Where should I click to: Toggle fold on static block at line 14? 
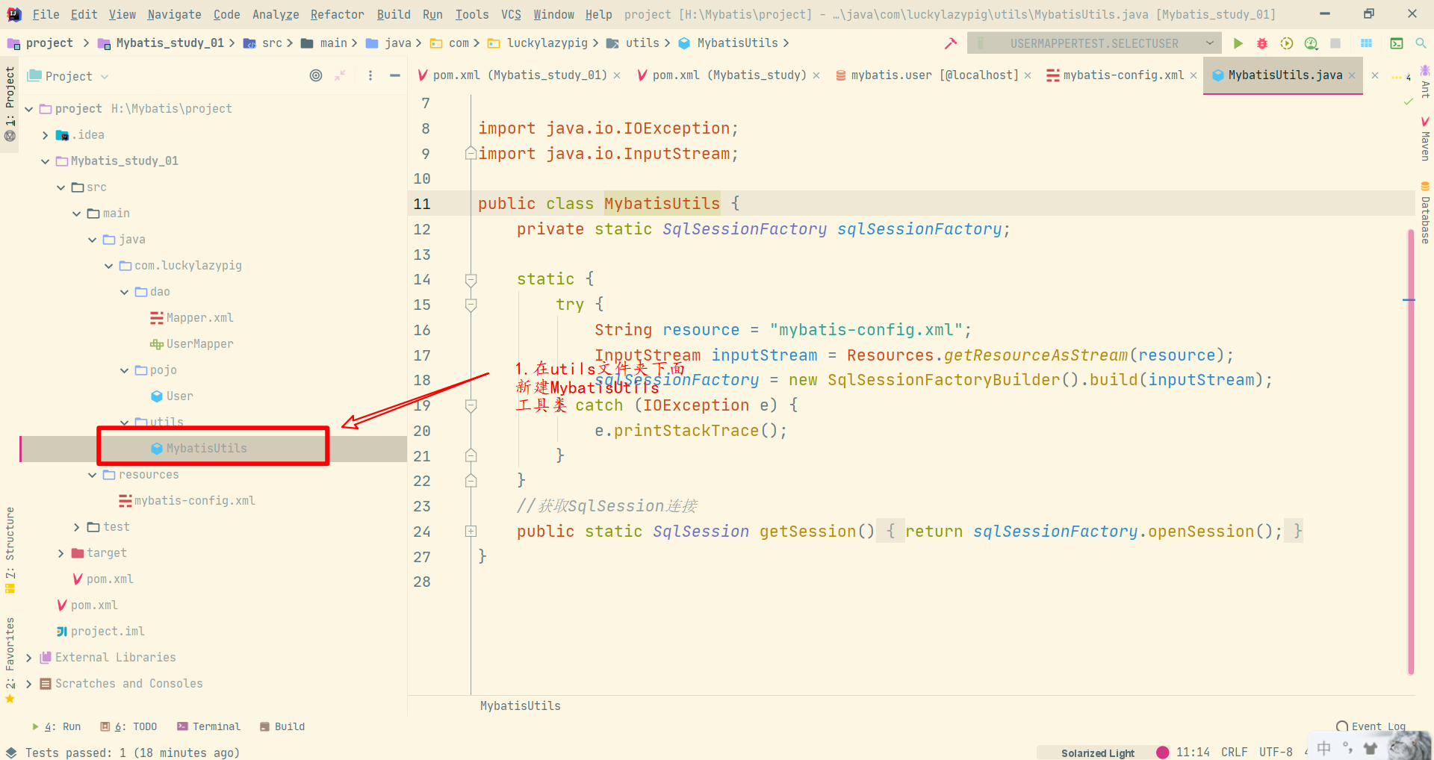point(471,279)
